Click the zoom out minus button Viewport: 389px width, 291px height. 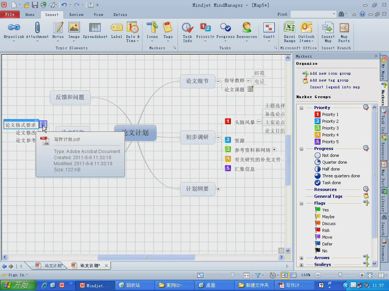(318, 275)
